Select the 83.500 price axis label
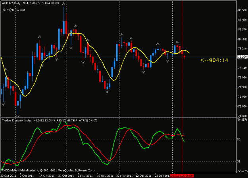The width and height of the screenshot is (248, 178). click(x=242, y=10)
